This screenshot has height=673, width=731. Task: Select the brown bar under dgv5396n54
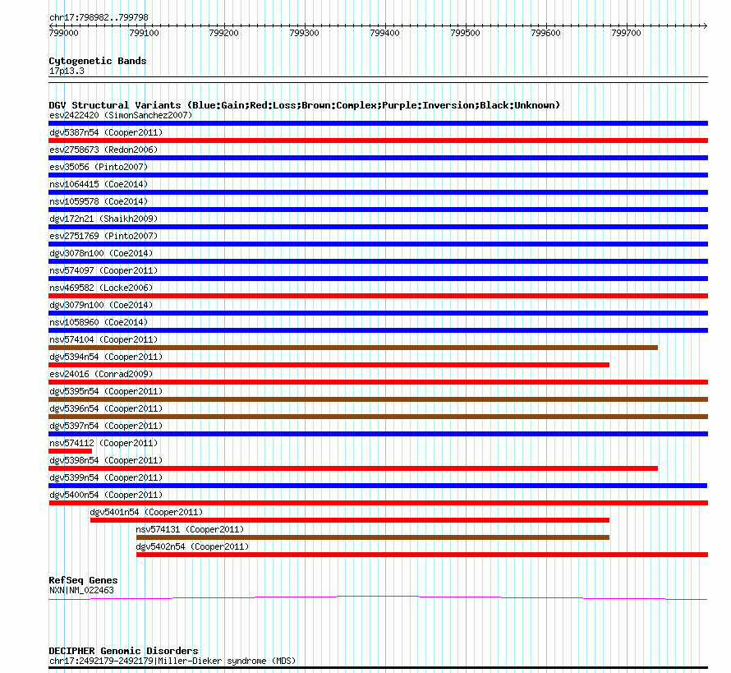click(x=378, y=417)
